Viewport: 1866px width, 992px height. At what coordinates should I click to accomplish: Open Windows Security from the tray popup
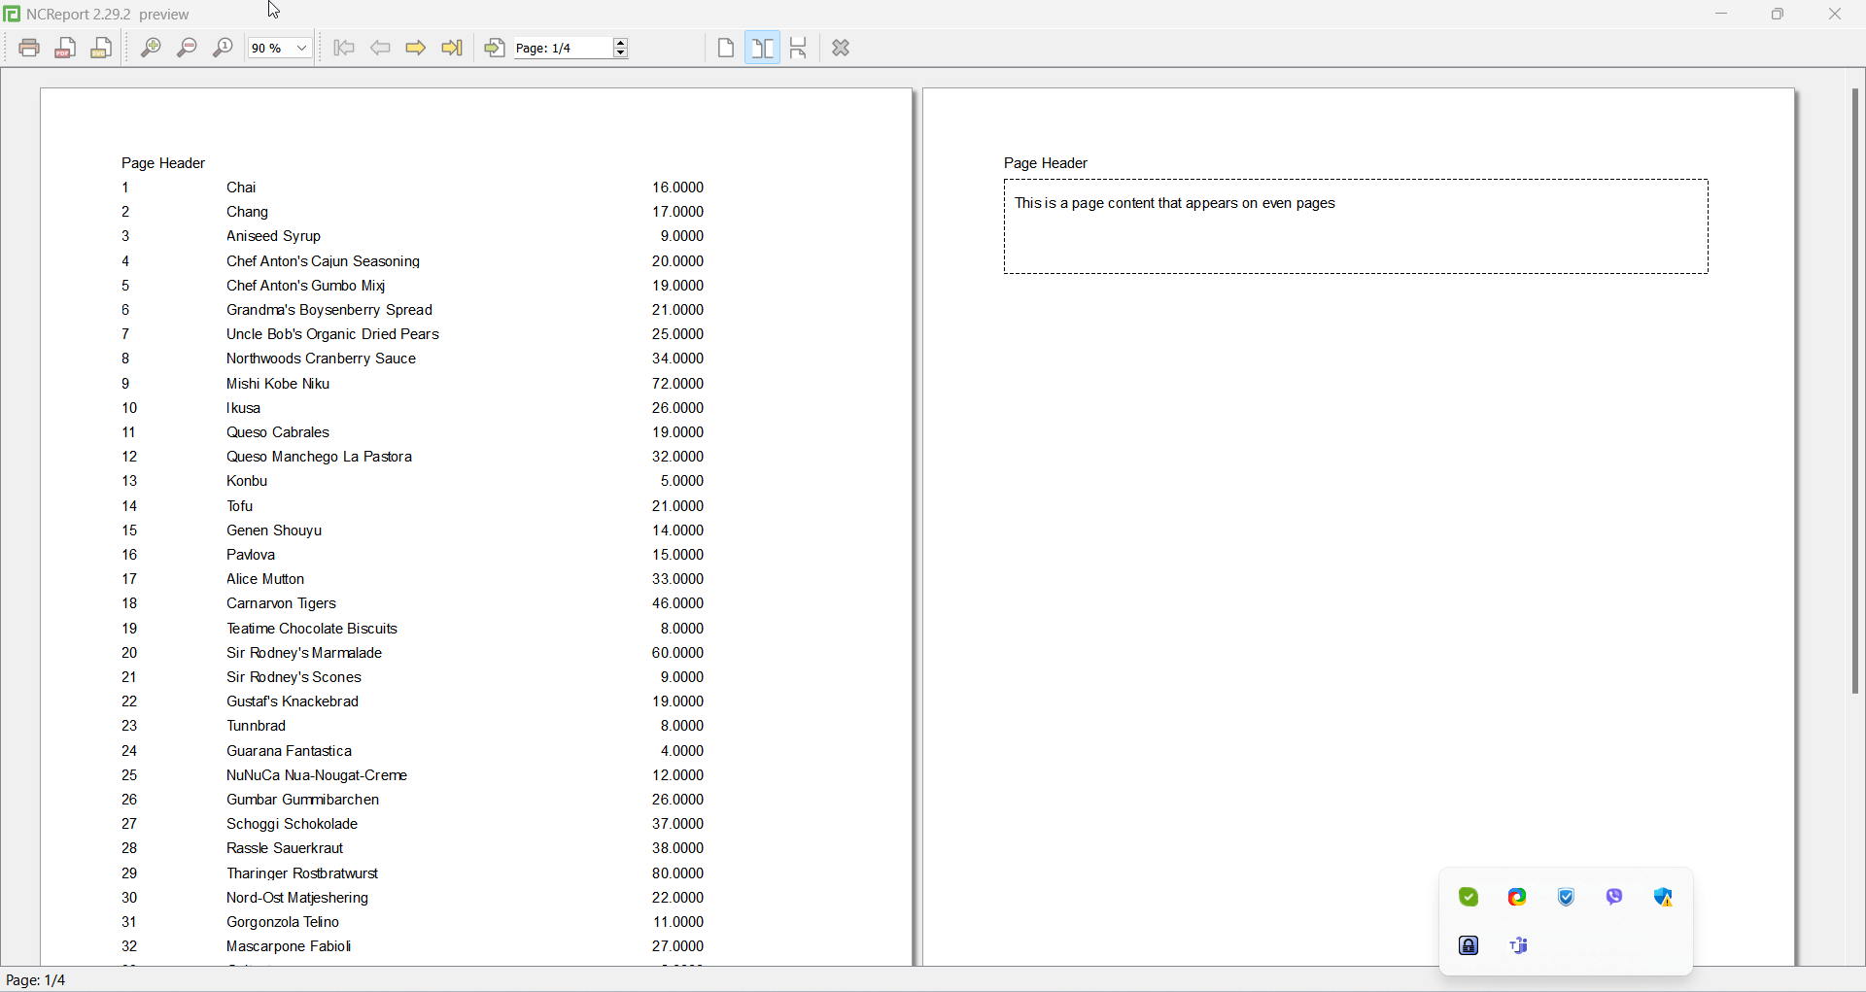[x=1664, y=897]
